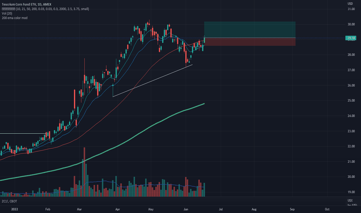Click the 31.00 price axis label

point(351,9)
